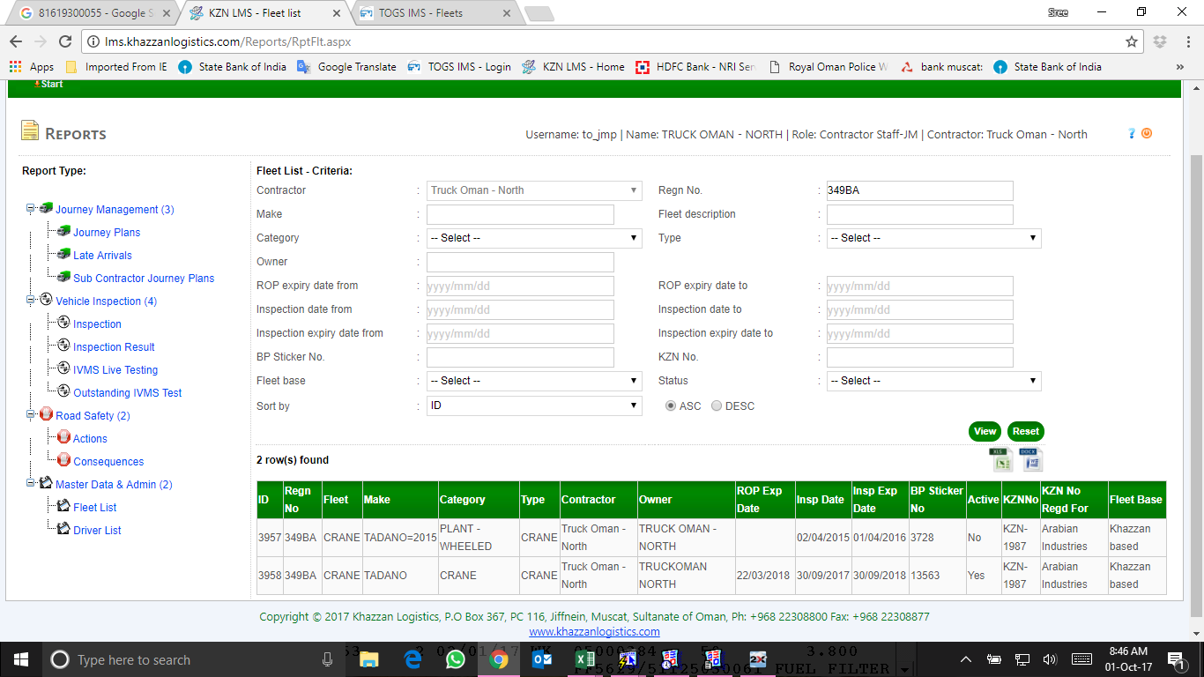
Task: Bookmark this page with star icon
Action: pyautogui.click(x=1132, y=41)
